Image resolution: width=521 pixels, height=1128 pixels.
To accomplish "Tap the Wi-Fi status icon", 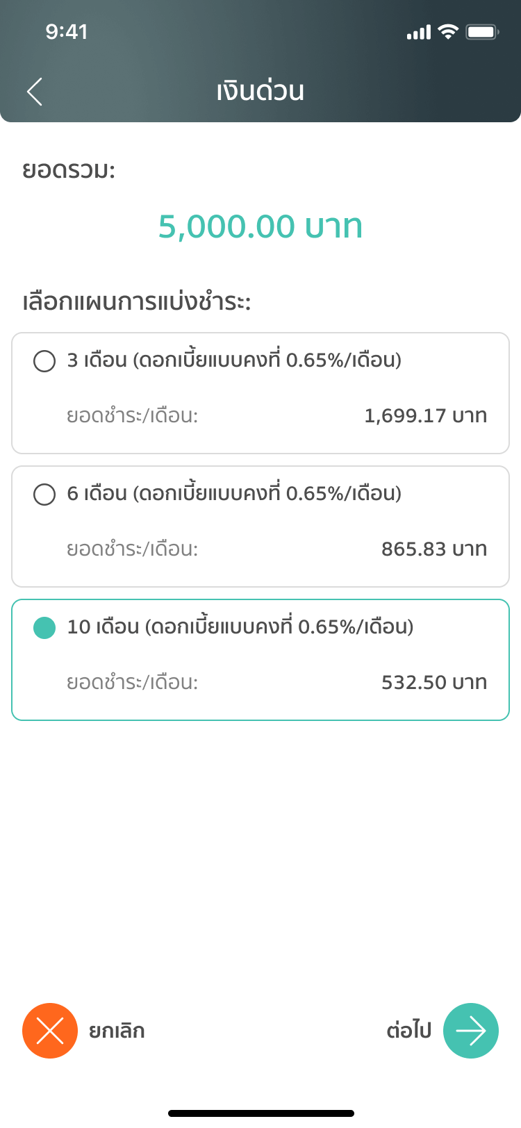I will (449, 32).
